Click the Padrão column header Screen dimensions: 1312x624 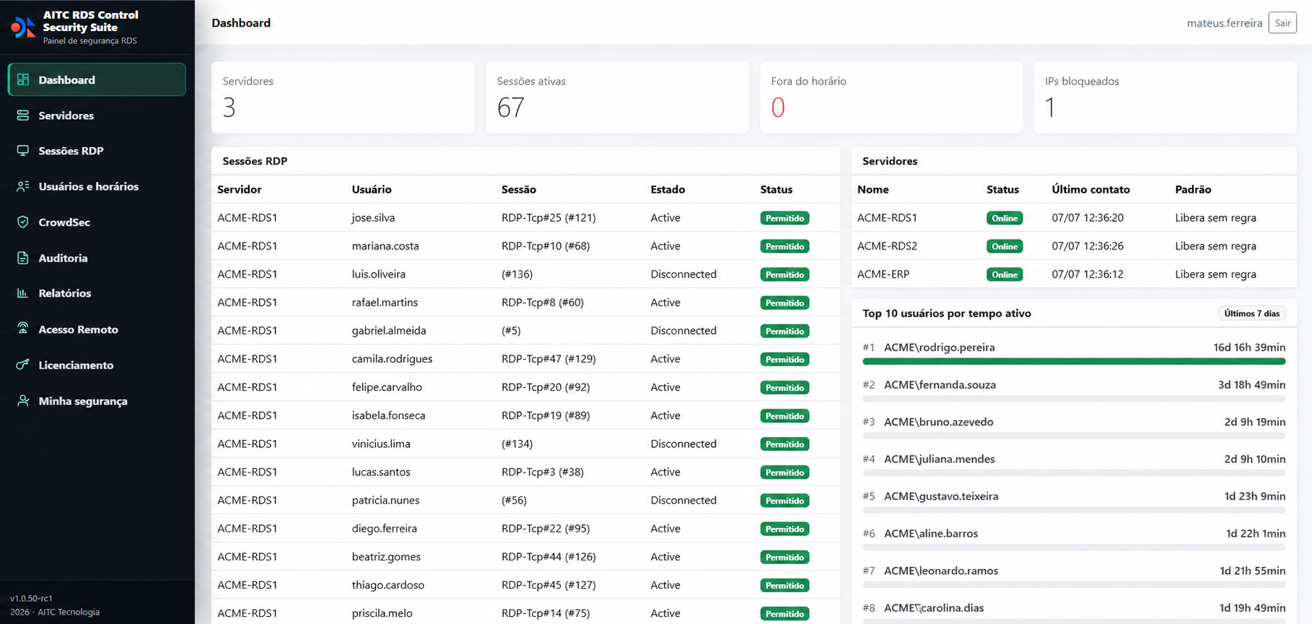click(1193, 189)
